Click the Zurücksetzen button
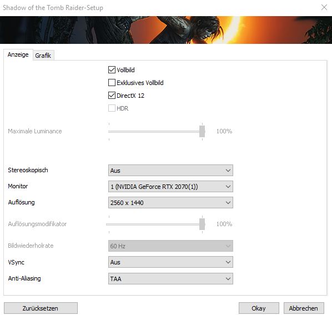332x315 pixels. (x=41, y=308)
